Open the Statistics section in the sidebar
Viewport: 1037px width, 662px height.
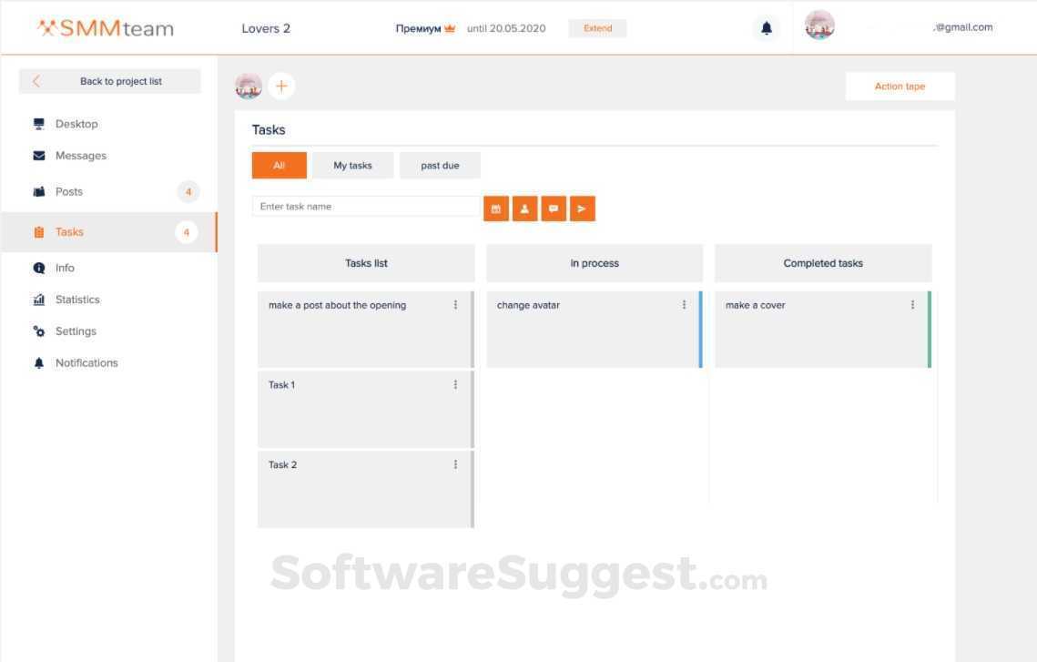(77, 299)
